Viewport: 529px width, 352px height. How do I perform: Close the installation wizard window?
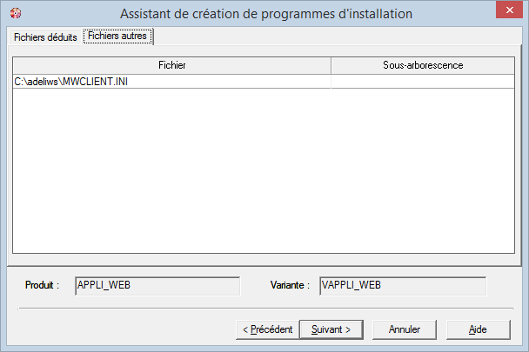pos(508,13)
